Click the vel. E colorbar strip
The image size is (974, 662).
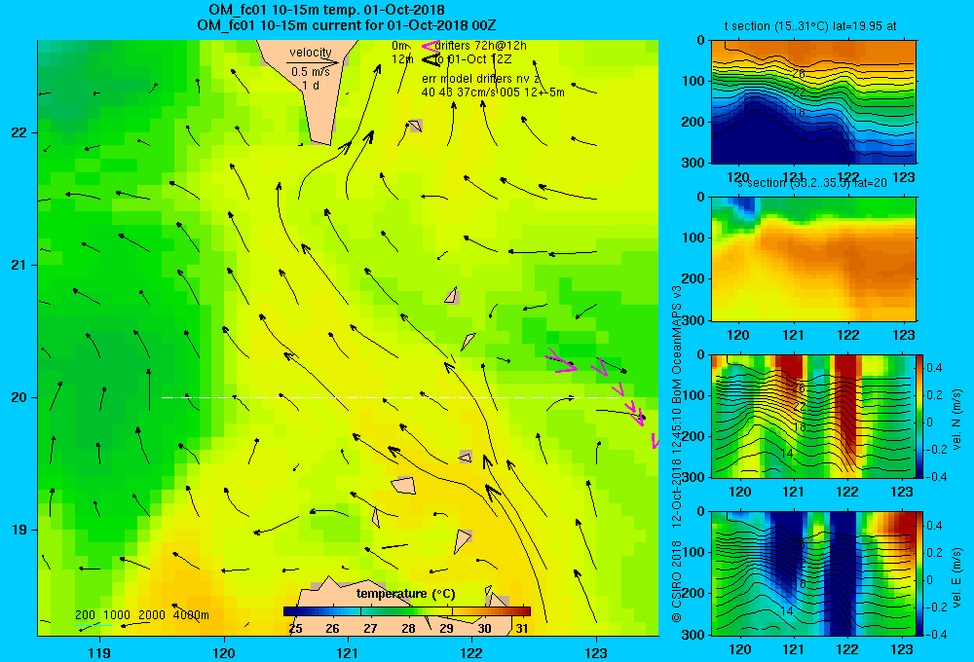click(x=920, y=573)
